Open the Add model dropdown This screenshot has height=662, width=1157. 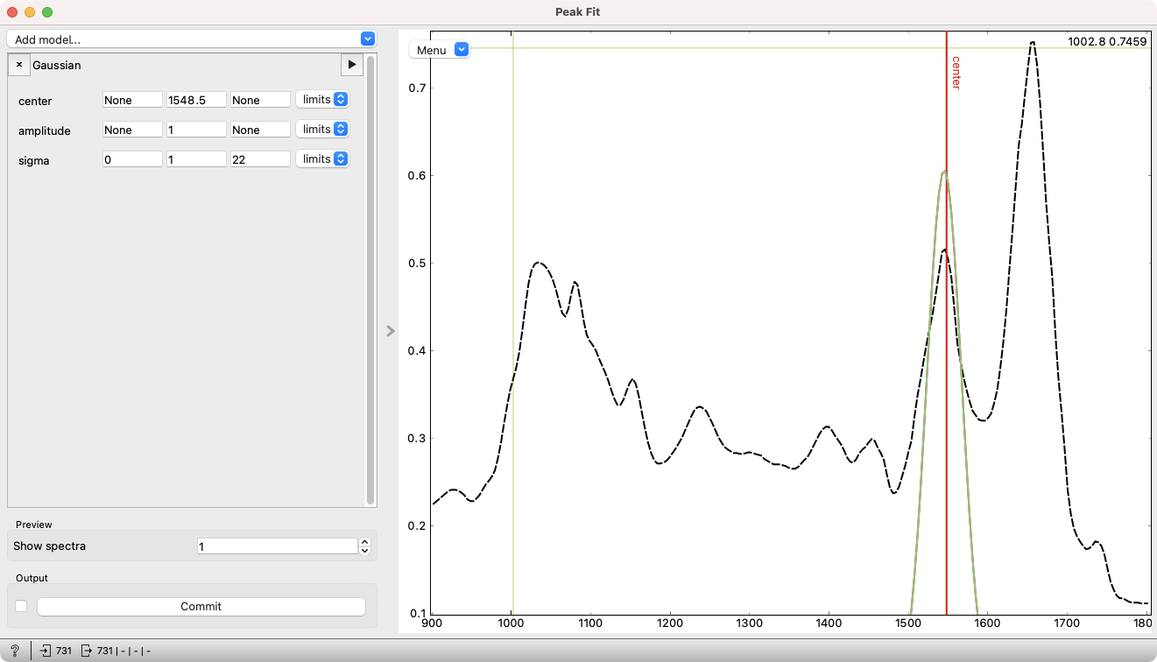click(367, 39)
